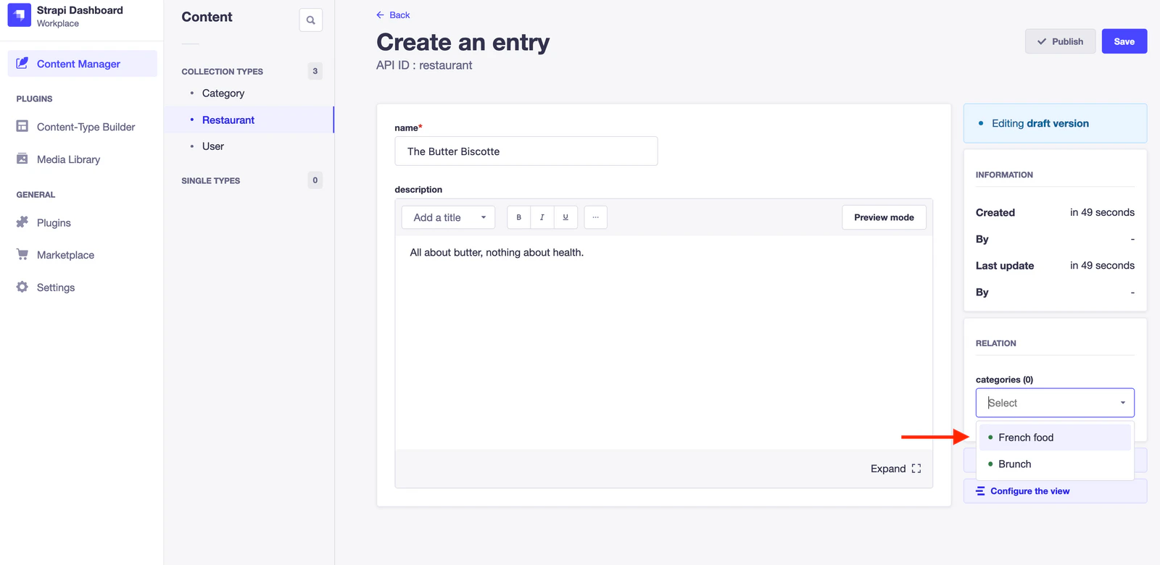The width and height of the screenshot is (1160, 565).
Task: Click the Single Types count badge
Action: [315, 180]
